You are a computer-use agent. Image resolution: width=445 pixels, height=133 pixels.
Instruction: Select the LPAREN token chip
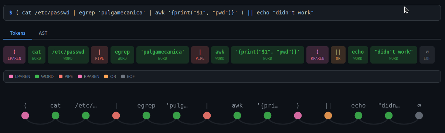coord(14,55)
